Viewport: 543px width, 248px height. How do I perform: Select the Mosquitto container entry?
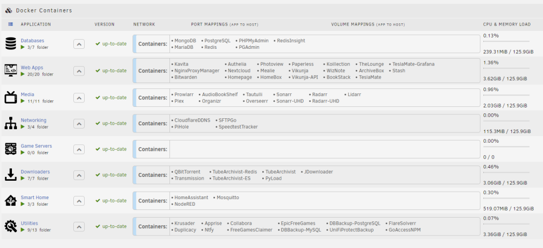pyautogui.click(x=228, y=198)
